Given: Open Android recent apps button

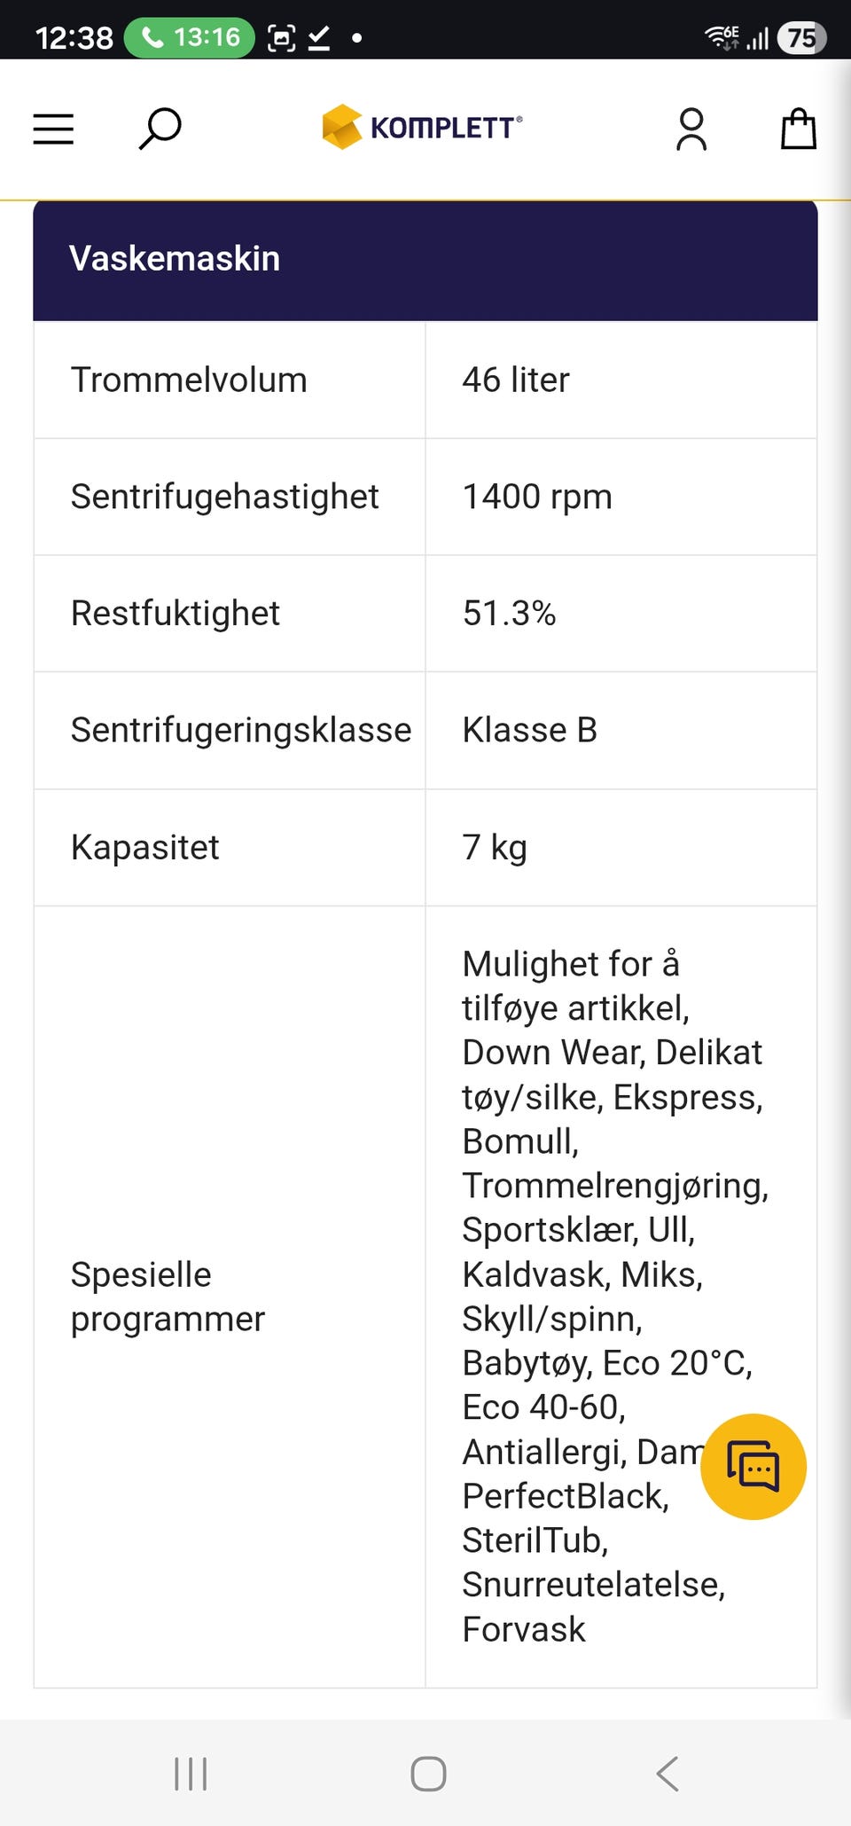Looking at the screenshot, I should (x=191, y=1774).
